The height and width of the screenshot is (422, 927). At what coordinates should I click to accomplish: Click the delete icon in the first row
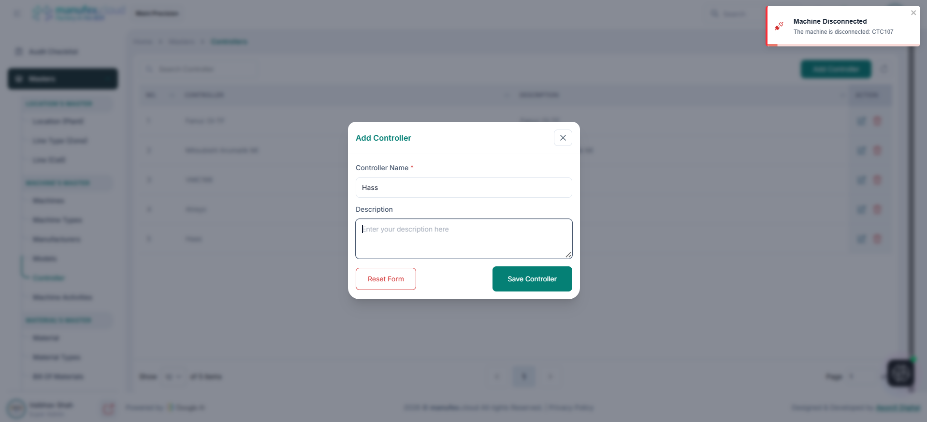pos(877,121)
